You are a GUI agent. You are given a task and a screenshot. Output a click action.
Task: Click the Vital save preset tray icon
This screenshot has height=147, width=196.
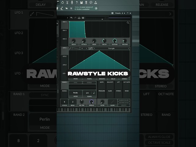[79, 18]
